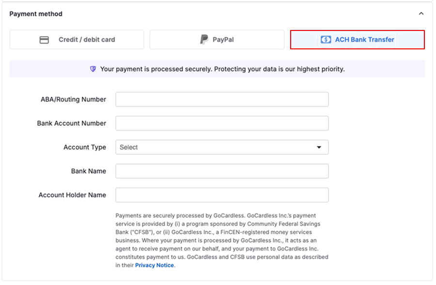Click the ABA/Routing Number label
Image resolution: width=436 pixels, height=285 pixels.
pos(73,99)
